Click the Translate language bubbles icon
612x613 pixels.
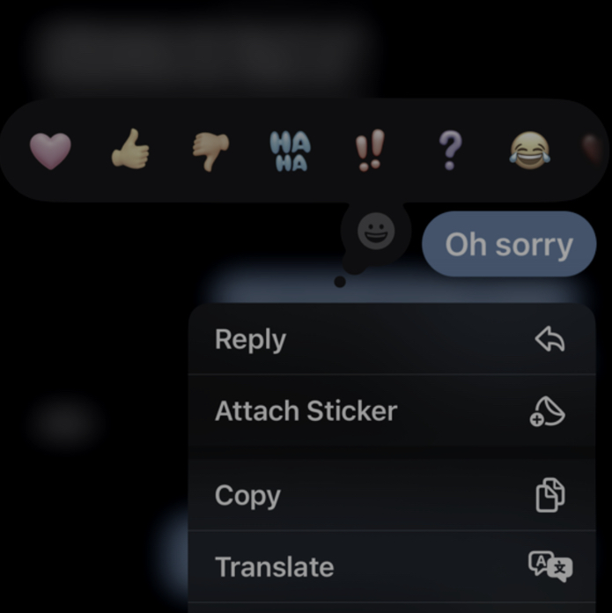tap(550, 566)
